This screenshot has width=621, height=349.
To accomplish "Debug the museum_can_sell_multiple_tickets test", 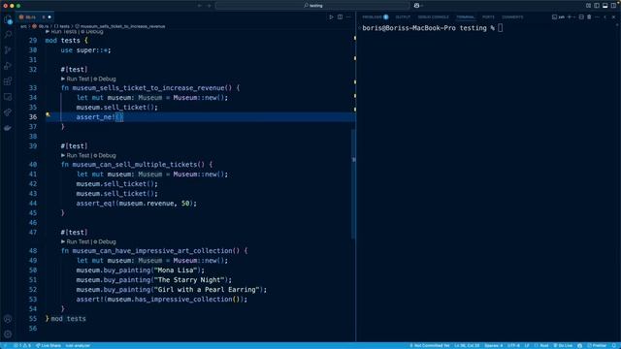I will [x=105, y=155].
